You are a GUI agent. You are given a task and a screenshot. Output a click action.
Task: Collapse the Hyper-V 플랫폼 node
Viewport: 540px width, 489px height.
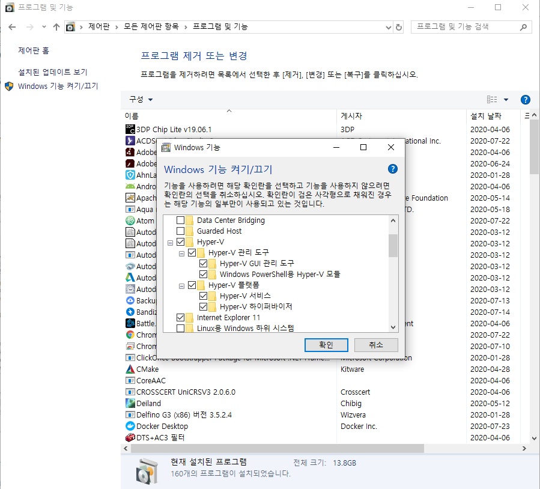[181, 286]
